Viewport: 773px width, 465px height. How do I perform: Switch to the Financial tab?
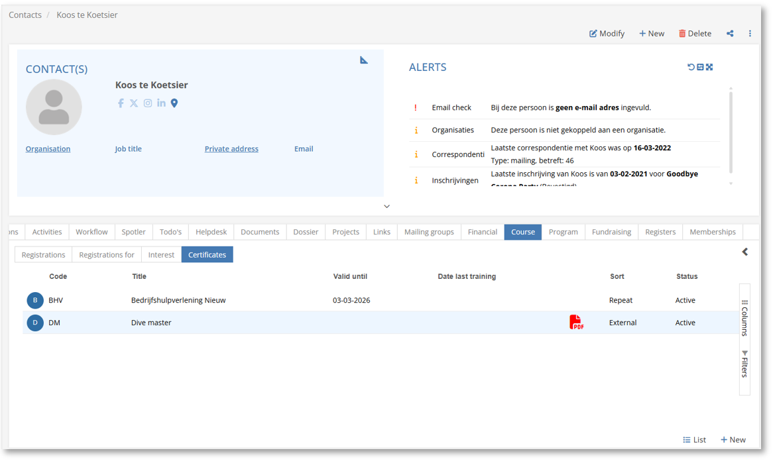tap(482, 232)
